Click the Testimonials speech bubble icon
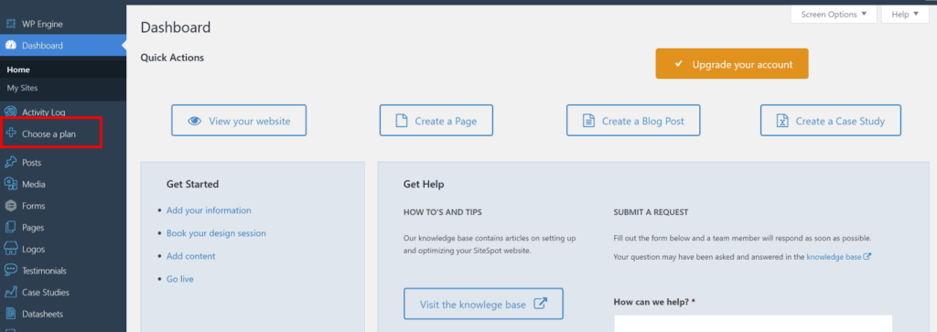This screenshot has height=332, width=937. 10,271
